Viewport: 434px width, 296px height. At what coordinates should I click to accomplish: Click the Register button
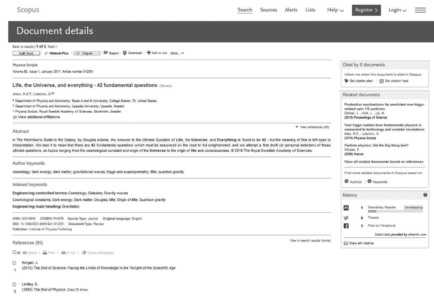click(x=366, y=10)
